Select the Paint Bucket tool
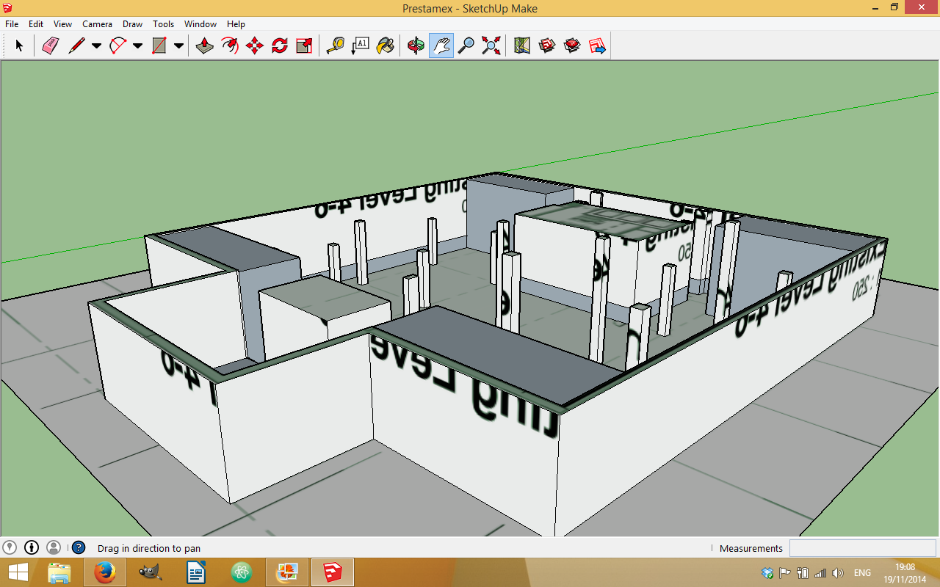 [x=385, y=46]
